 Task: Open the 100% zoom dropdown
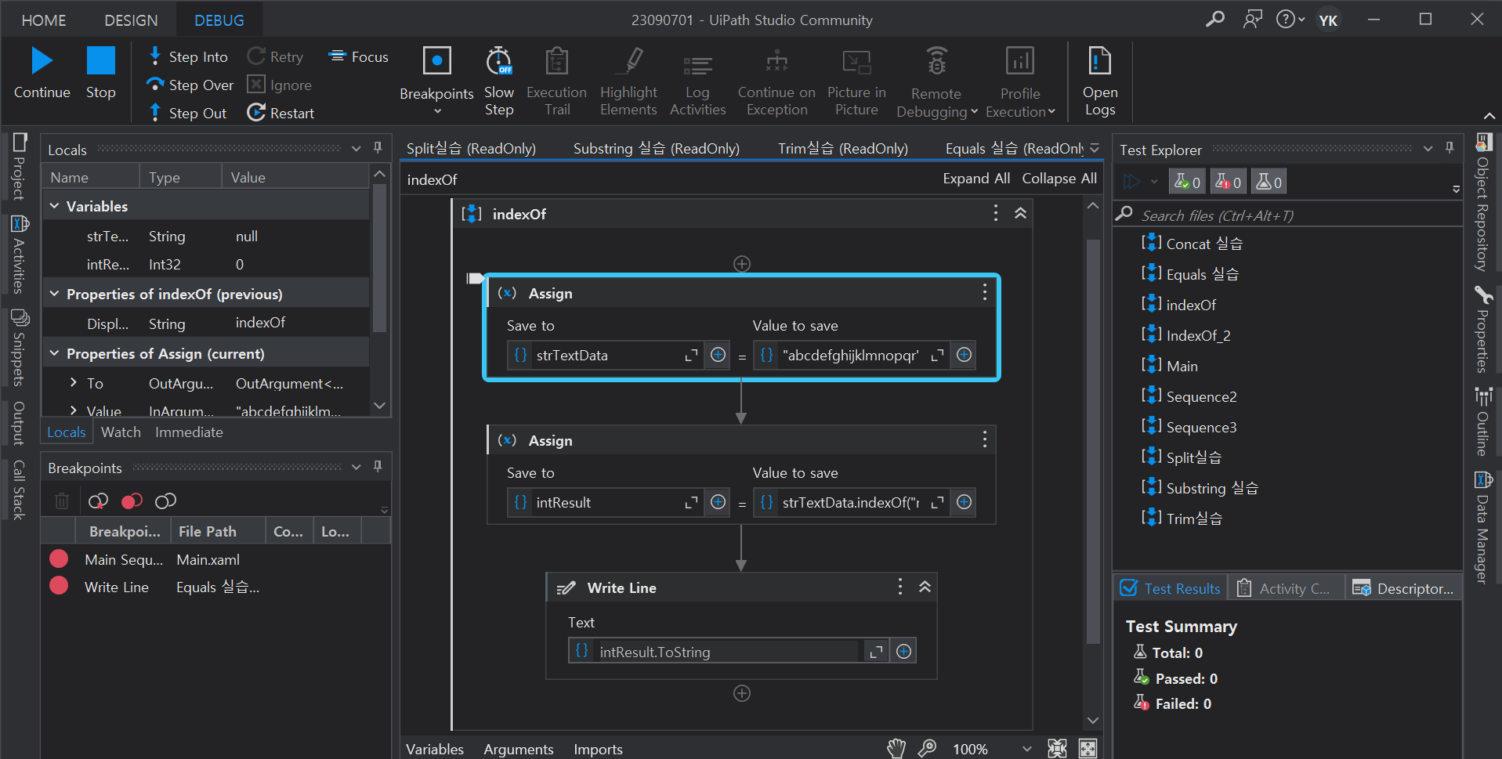(x=1026, y=749)
